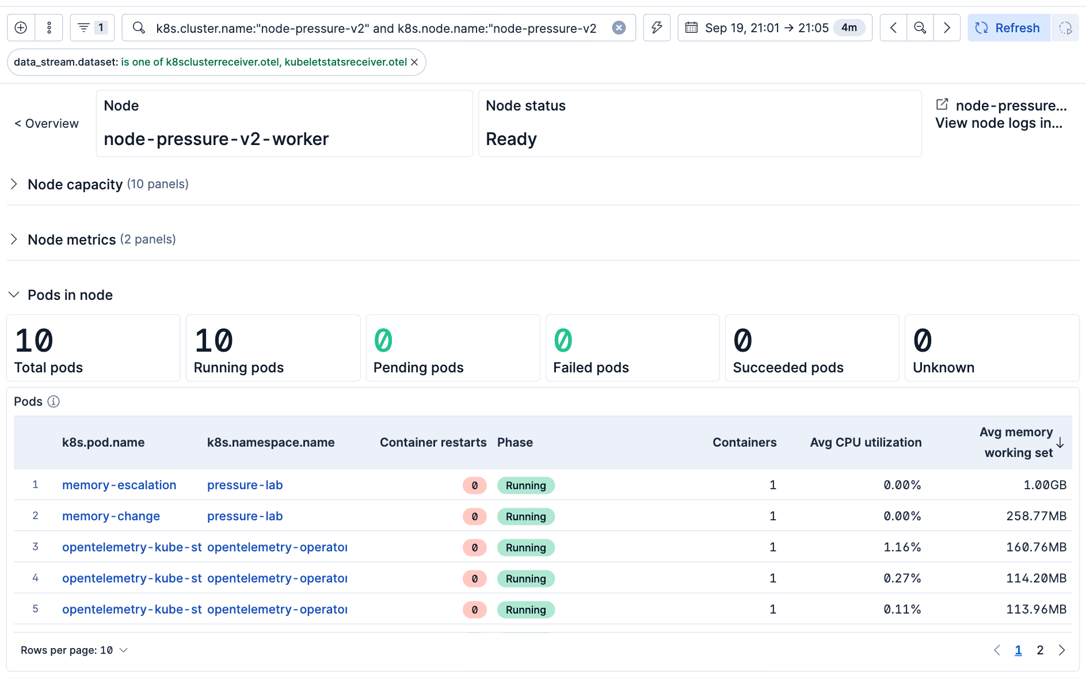Open the auto-refresh settings icon
The width and height of the screenshot is (1086, 678).
[1065, 28]
